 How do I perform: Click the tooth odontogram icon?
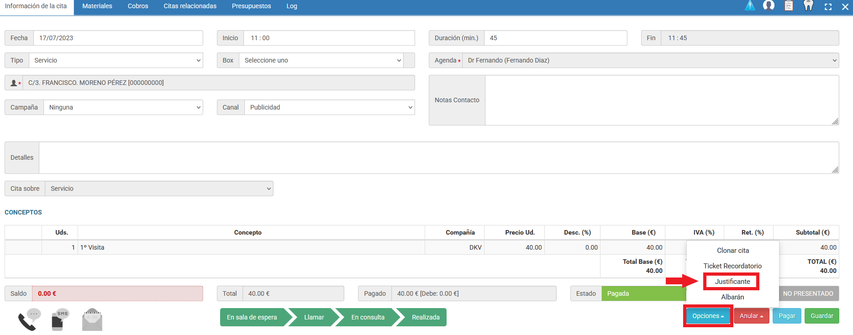(808, 6)
